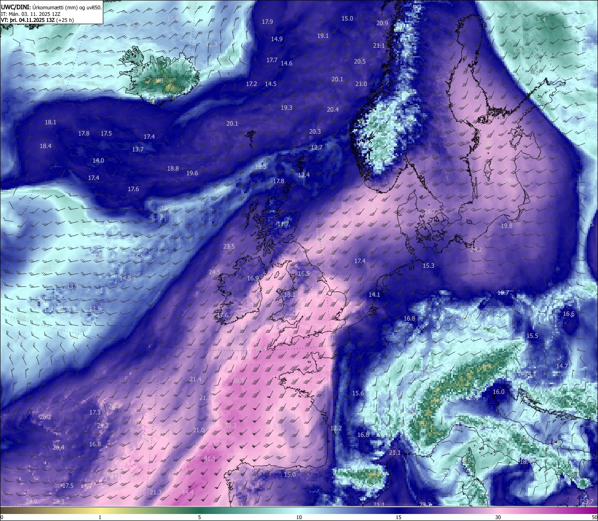This screenshot has height=521, width=598.
Task: Click the color bar tick label "30"
Action: (x=498, y=517)
